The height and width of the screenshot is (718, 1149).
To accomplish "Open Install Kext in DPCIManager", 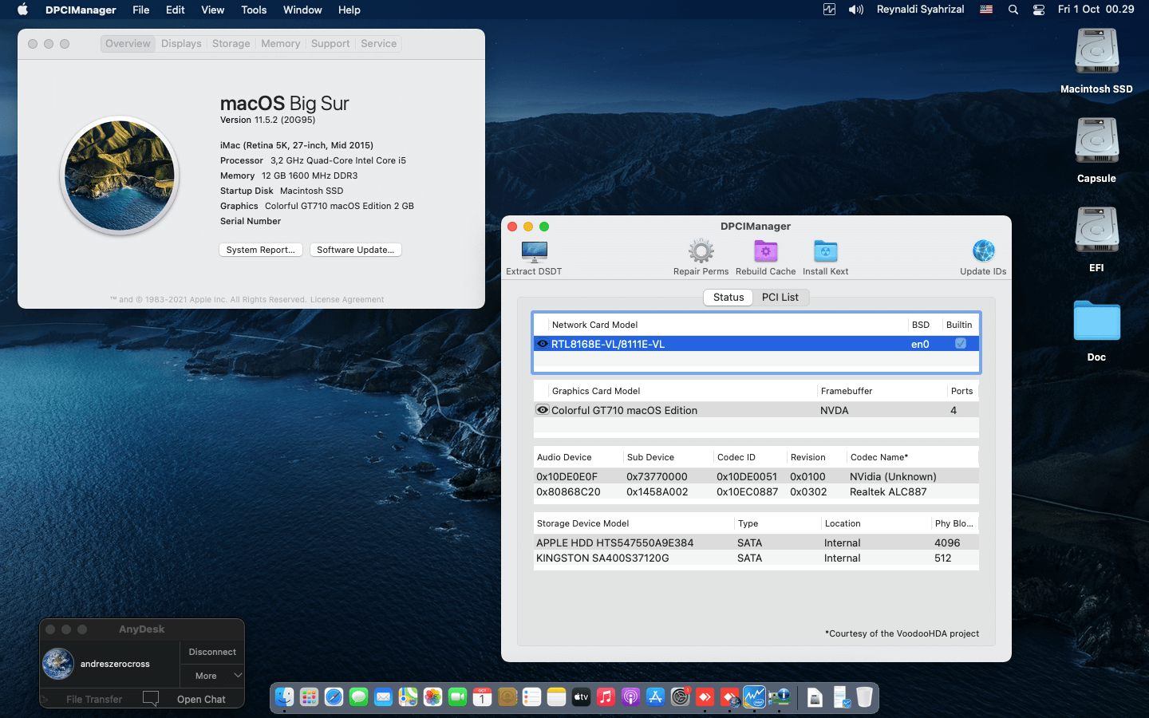I will [x=825, y=252].
